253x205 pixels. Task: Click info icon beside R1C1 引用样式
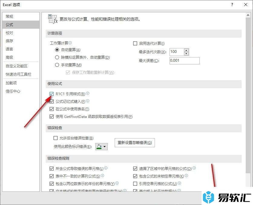(x=88, y=93)
